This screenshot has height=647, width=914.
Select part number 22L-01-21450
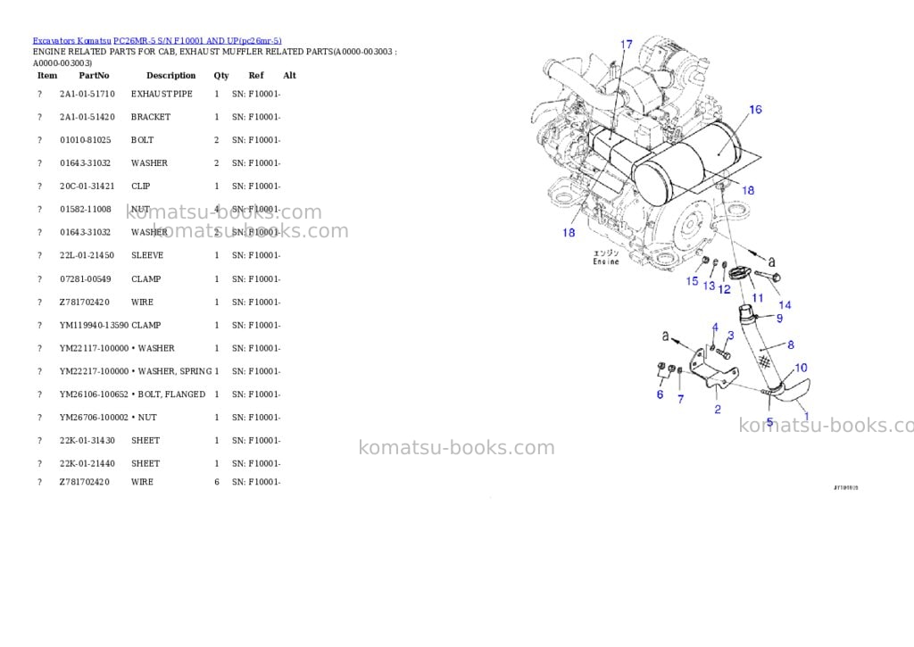coord(87,255)
